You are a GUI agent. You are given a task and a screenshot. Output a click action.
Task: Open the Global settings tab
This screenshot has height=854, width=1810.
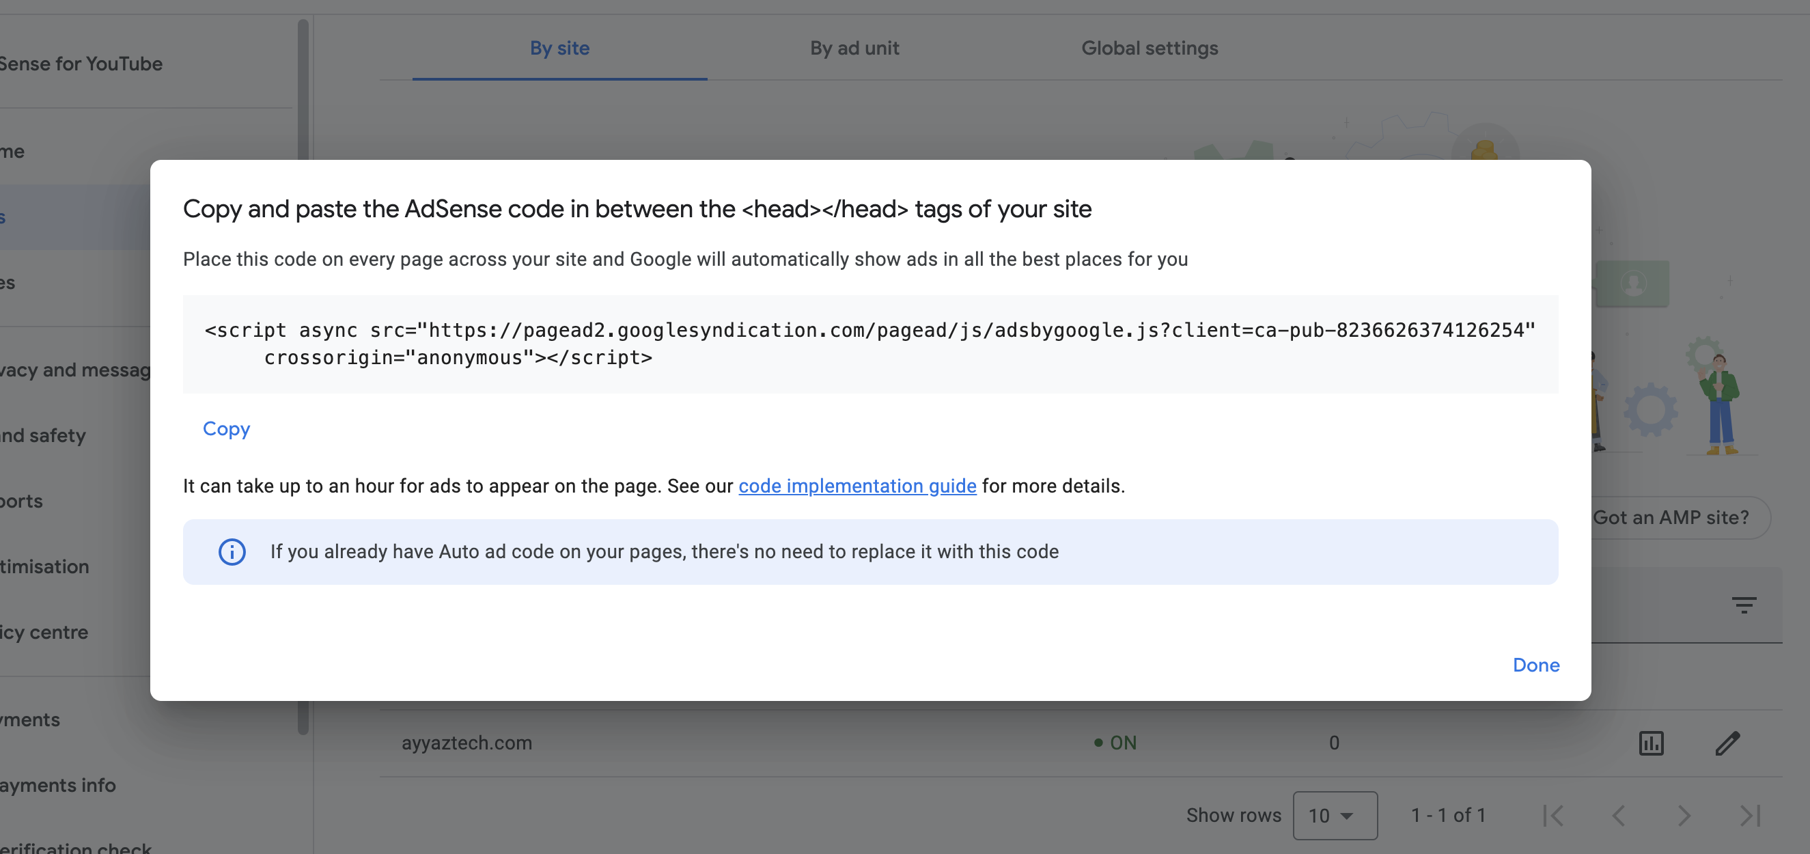(x=1149, y=48)
